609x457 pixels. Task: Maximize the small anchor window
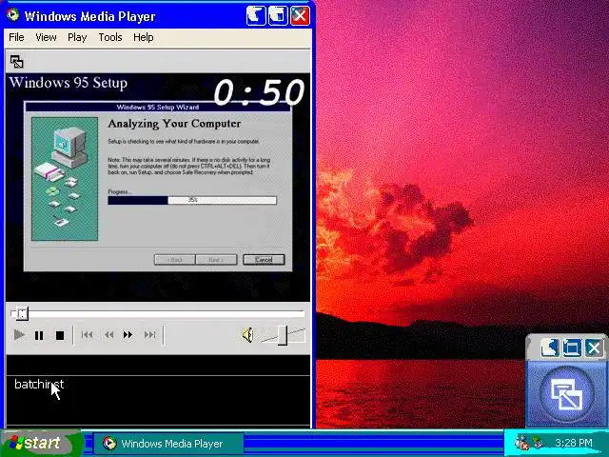572,347
